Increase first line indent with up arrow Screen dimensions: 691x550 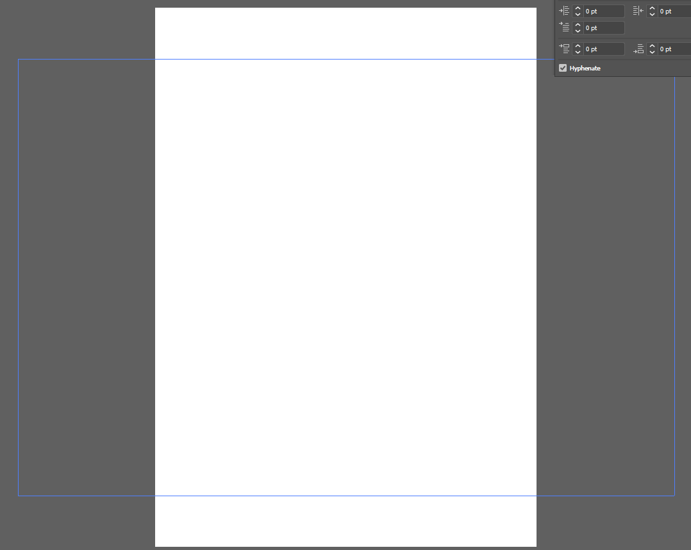point(578,25)
